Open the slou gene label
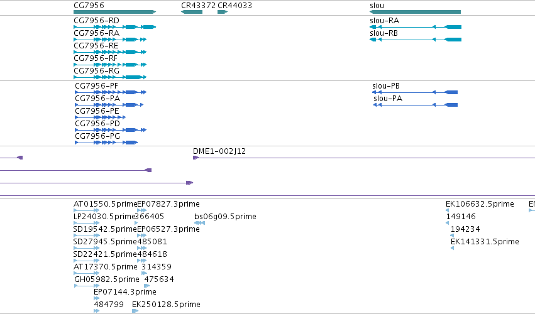 [x=377, y=6]
